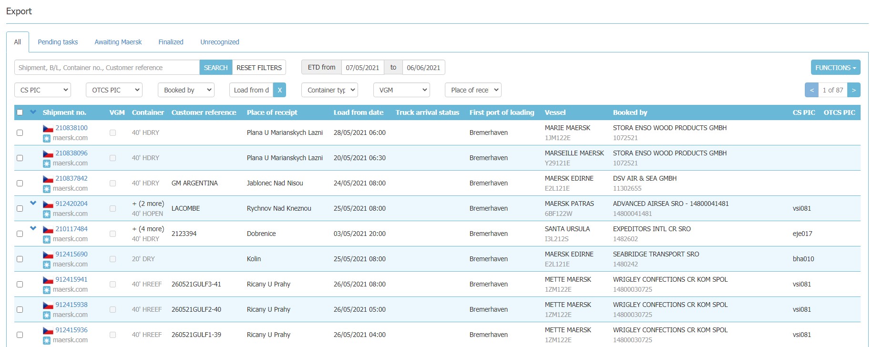The height and width of the screenshot is (347, 873).
Task: Switch to the Pending tasks tab
Action: (58, 42)
